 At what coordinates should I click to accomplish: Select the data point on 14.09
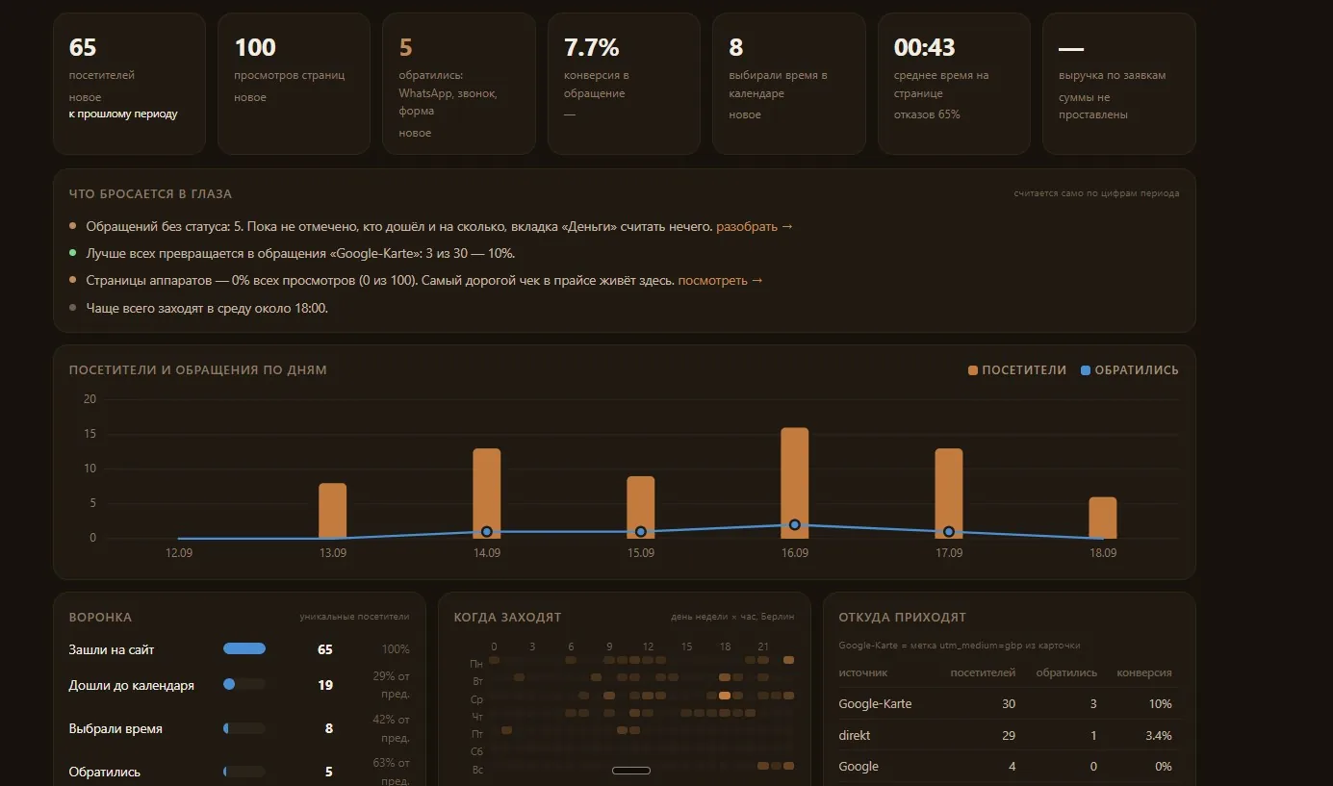pos(487,532)
